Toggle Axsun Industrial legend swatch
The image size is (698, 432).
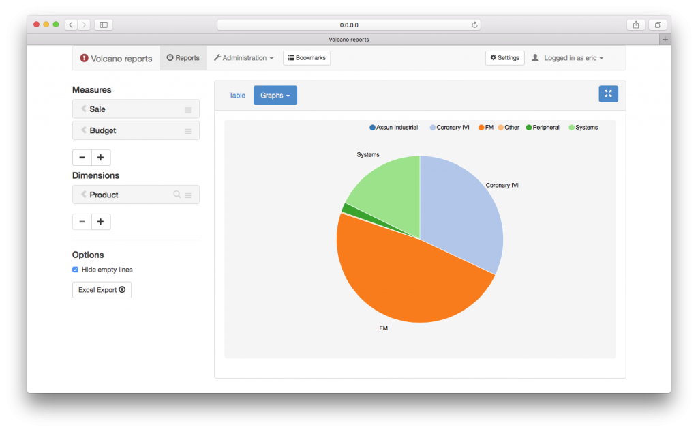click(372, 128)
